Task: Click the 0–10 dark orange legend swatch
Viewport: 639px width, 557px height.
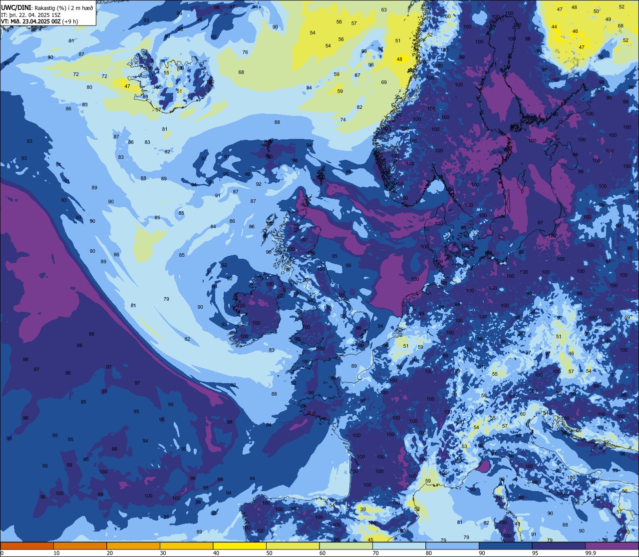Action: [x=27, y=546]
